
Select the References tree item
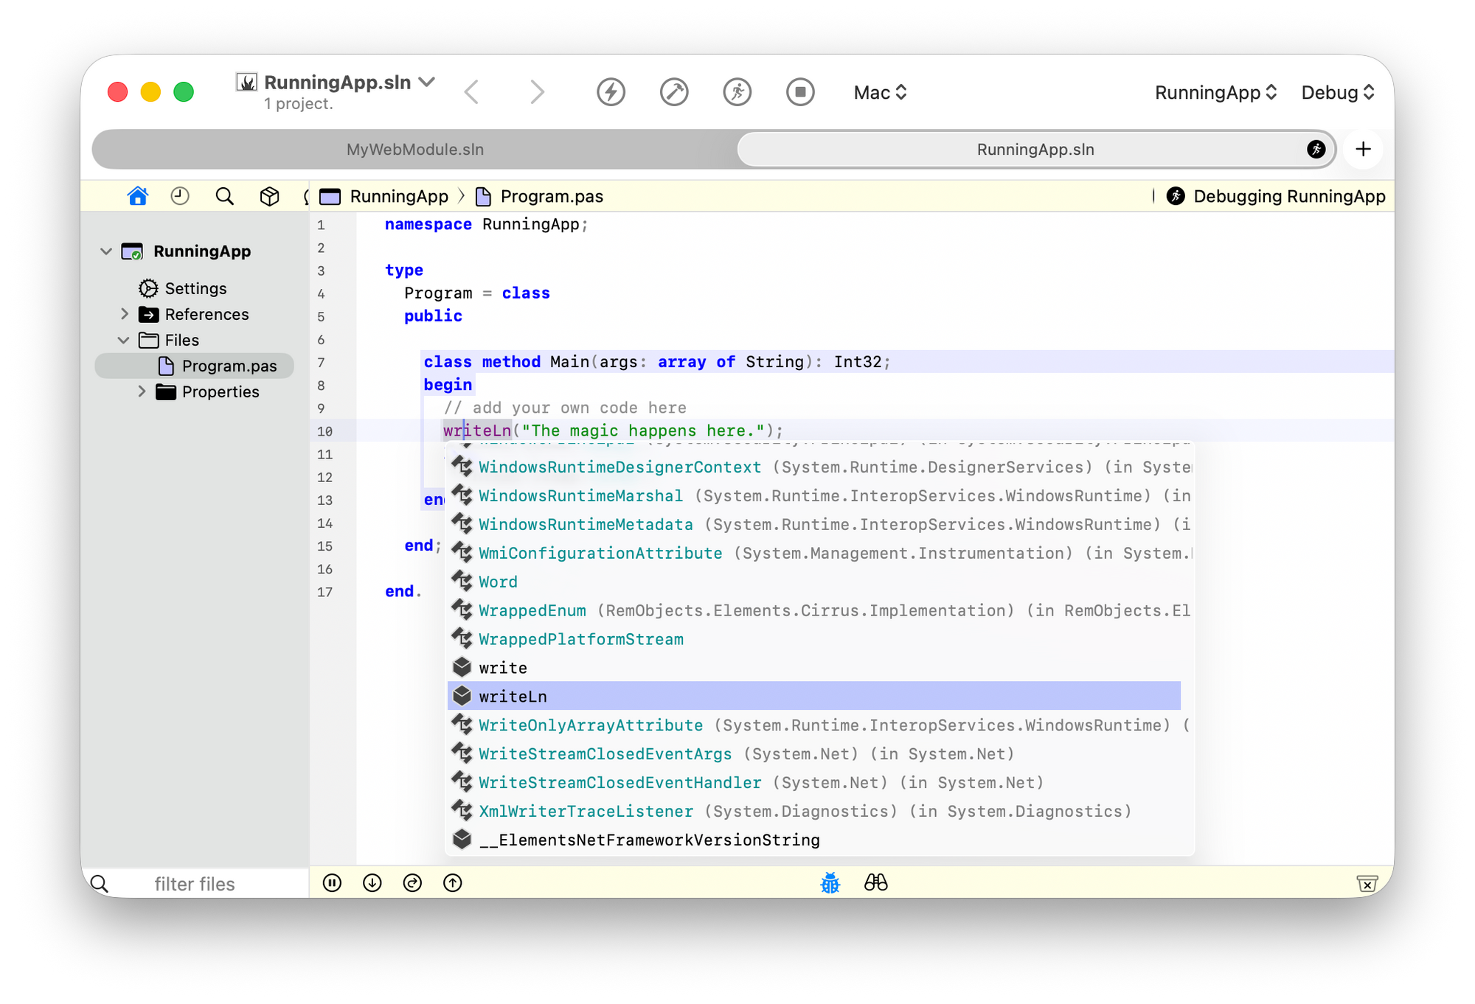(206, 314)
